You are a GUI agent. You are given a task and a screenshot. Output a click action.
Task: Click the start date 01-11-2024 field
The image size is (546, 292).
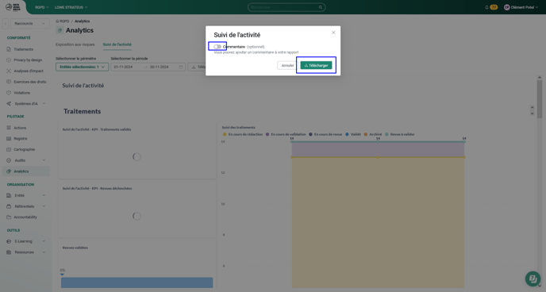[x=123, y=67]
